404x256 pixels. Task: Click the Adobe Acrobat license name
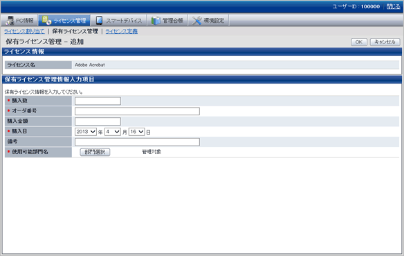point(90,65)
